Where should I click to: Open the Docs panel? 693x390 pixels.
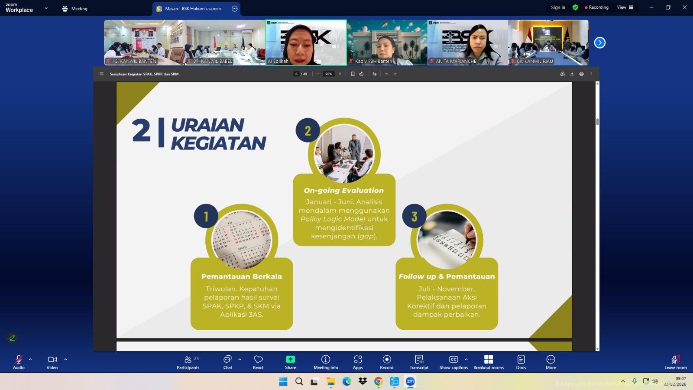[x=521, y=362]
